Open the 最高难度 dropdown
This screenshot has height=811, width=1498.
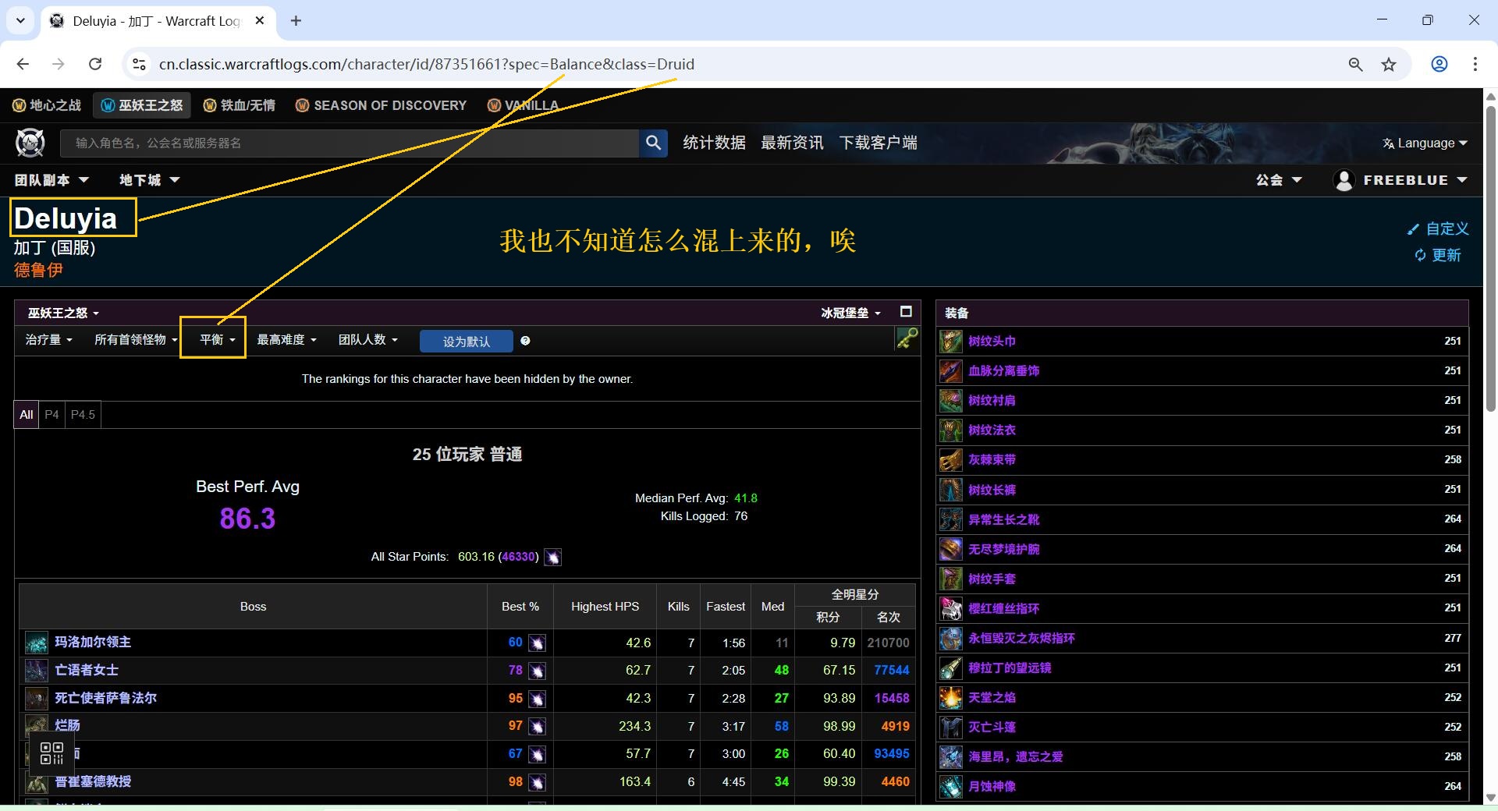[286, 339]
